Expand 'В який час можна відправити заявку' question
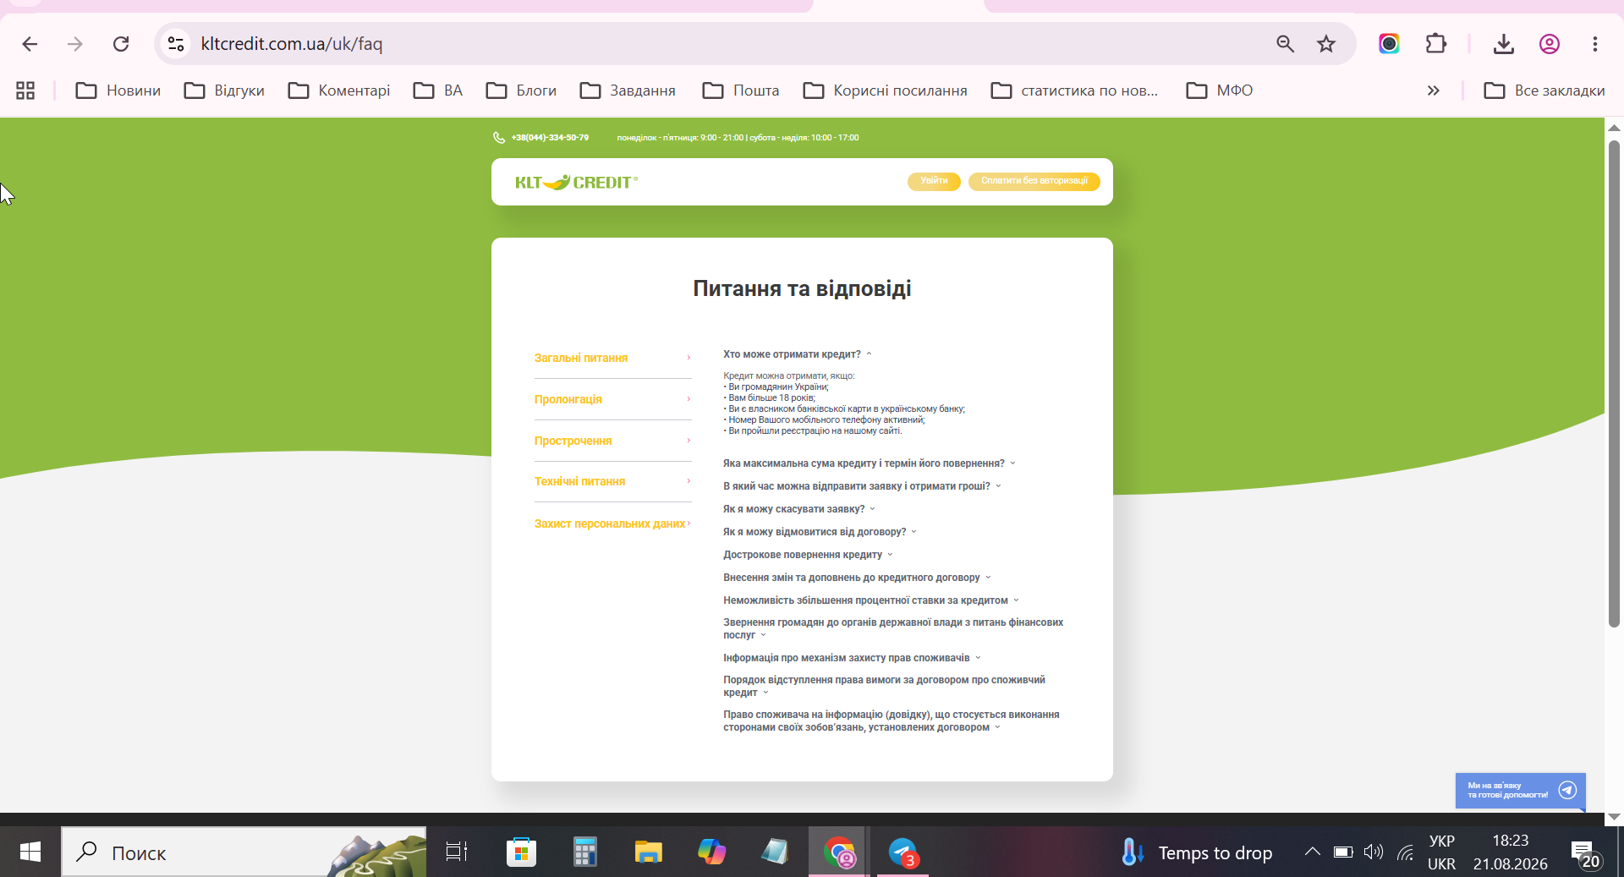Screen dimensions: 1624x877 (863, 486)
